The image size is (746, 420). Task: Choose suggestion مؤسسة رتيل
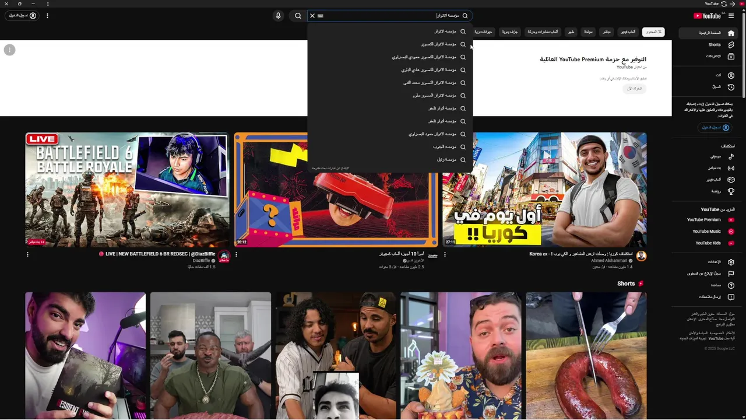390,160
